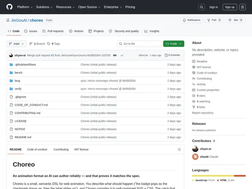Viewport: 252px width, 189px height.
Task: Expand commit message ellipsis icon
Action: click(x=115, y=55)
